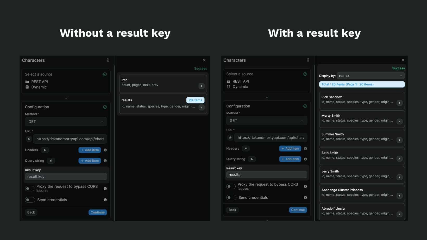Open the Display by name dropdown
The height and width of the screenshot is (240, 427).
(x=370, y=76)
